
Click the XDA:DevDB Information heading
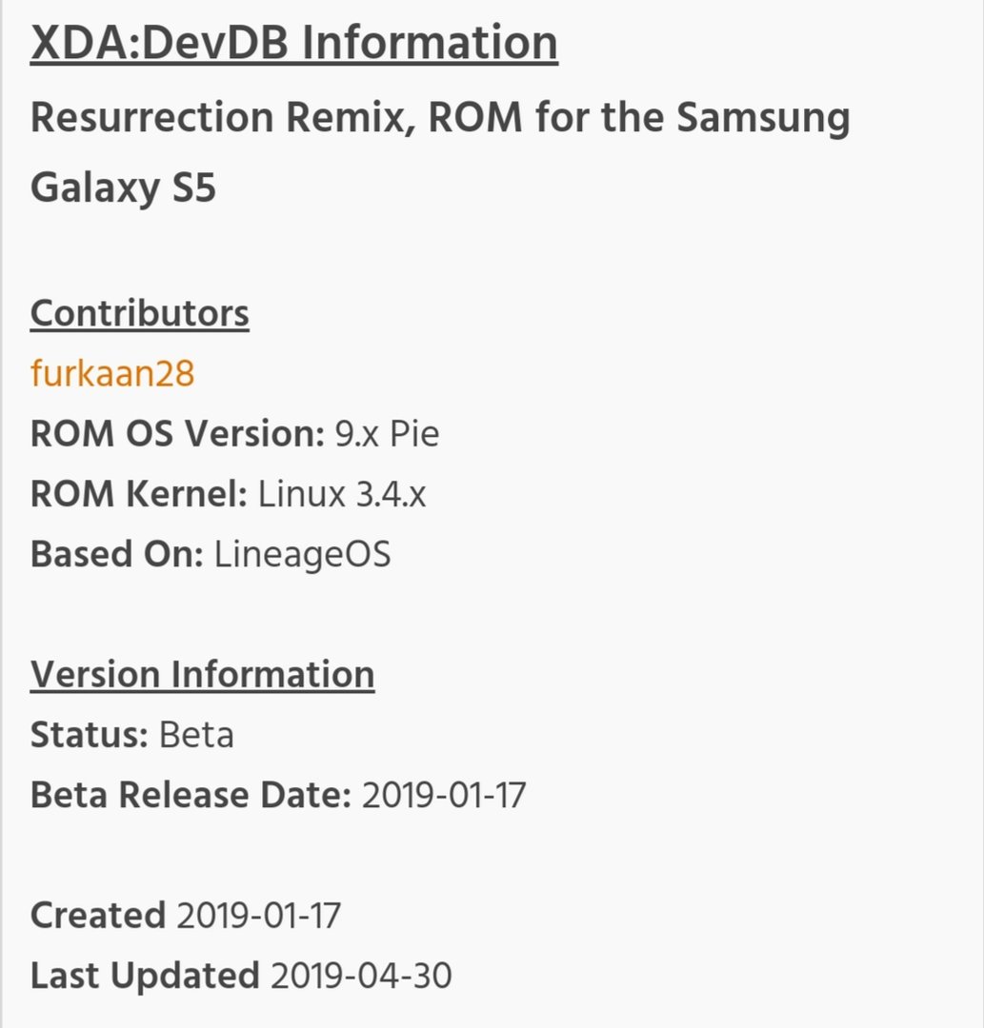(294, 43)
